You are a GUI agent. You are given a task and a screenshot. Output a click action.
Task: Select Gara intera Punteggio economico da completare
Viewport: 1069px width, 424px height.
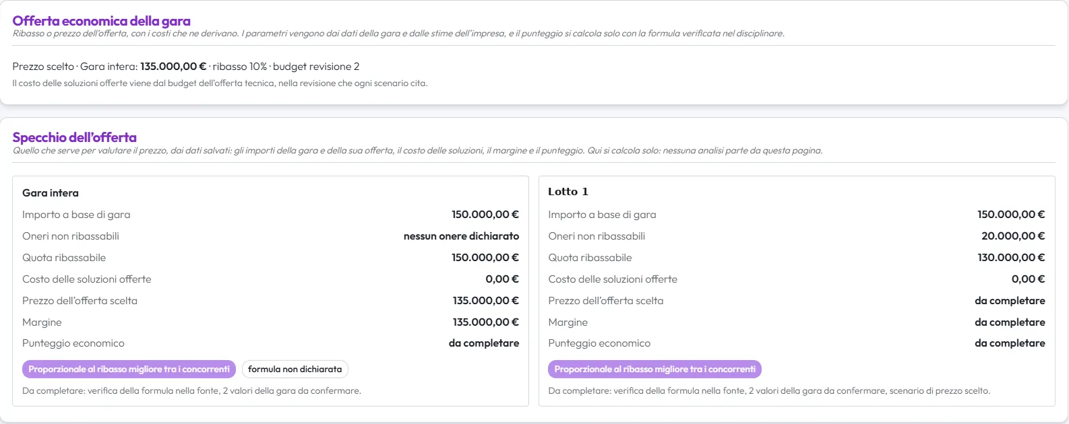(484, 343)
